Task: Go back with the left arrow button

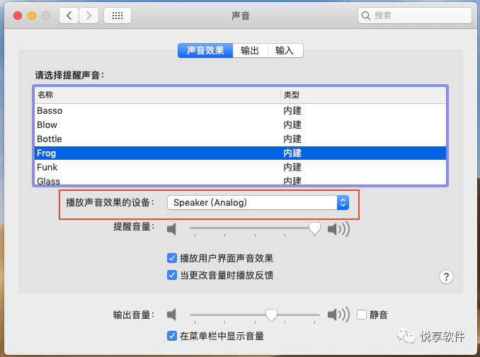Action: click(x=69, y=16)
